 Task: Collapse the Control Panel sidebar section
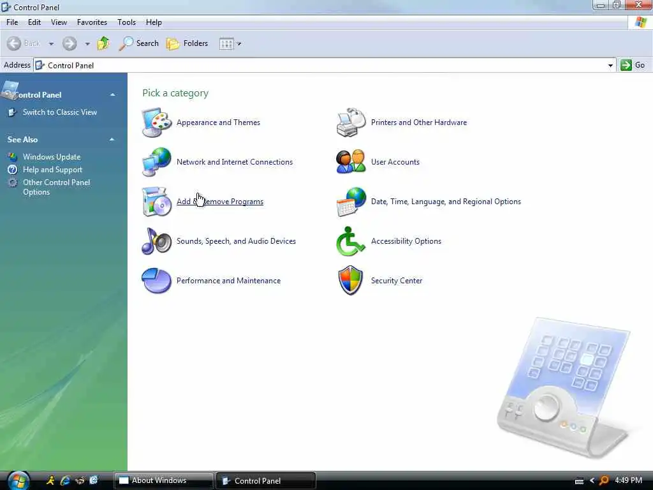[x=112, y=95]
